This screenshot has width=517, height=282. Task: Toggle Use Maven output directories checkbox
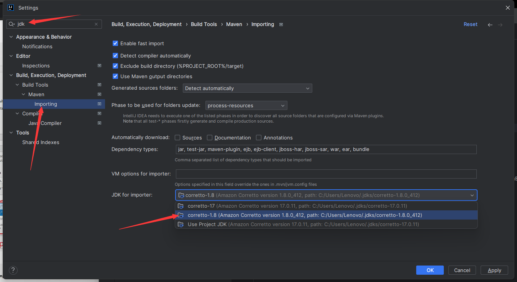pyautogui.click(x=115, y=76)
